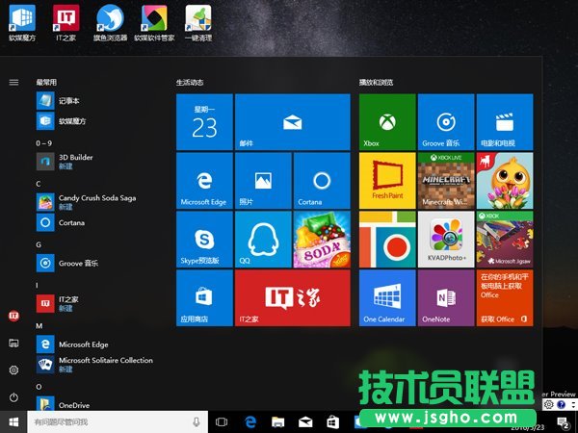Open the Store tile
The width and height of the screenshot is (578, 433).
coord(204,298)
